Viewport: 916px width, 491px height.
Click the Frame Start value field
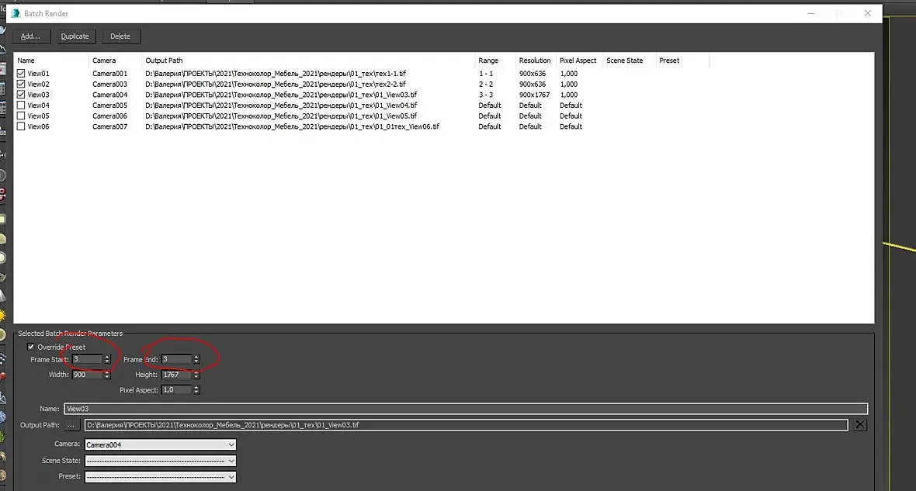coord(87,359)
